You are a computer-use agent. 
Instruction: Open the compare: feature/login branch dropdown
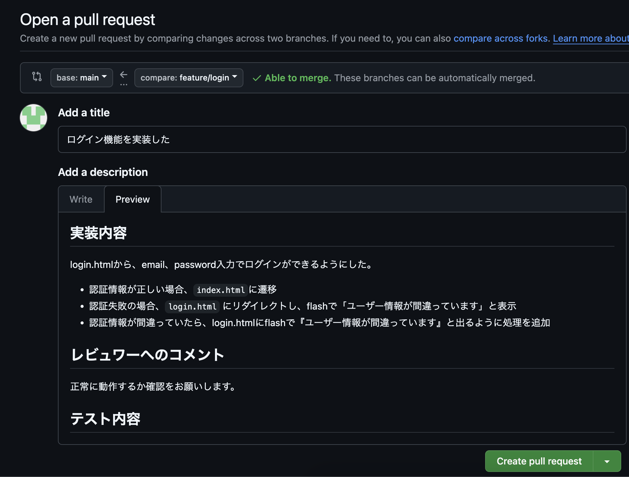189,77
